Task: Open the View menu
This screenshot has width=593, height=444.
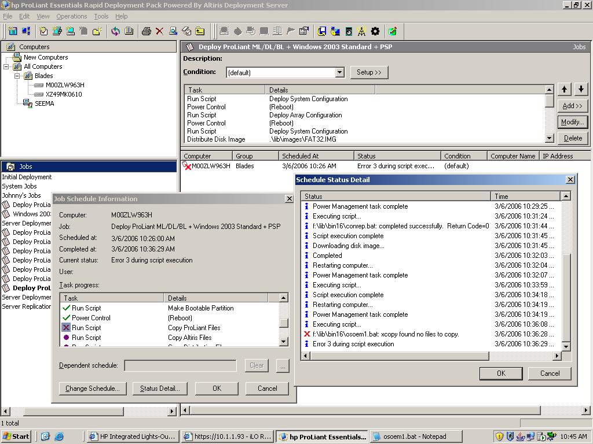Action: tap(43, 16)
